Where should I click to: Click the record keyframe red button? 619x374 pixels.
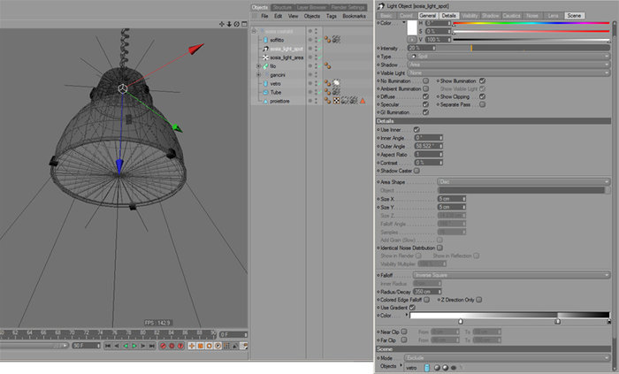pos(163,346)
